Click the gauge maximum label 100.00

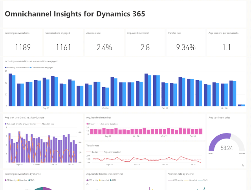(x=242, y=153)
